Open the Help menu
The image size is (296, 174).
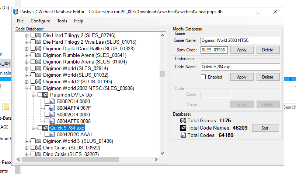click(79, 21)
